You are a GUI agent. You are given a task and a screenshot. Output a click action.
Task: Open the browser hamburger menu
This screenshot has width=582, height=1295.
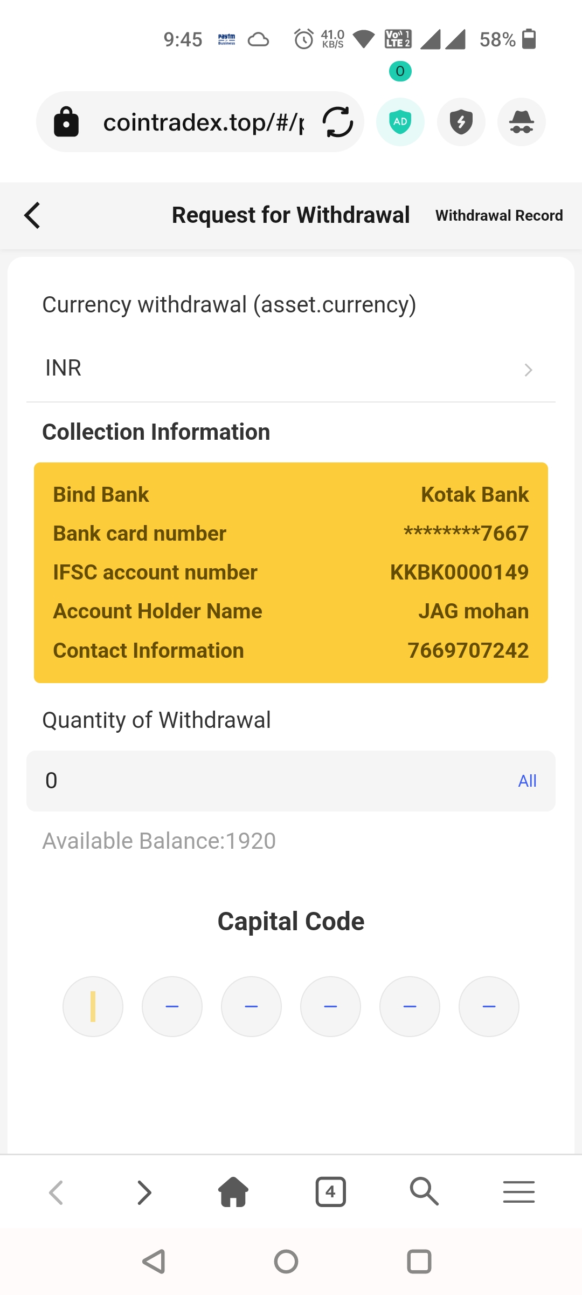pyautogui.click(x=518, y=1192)
